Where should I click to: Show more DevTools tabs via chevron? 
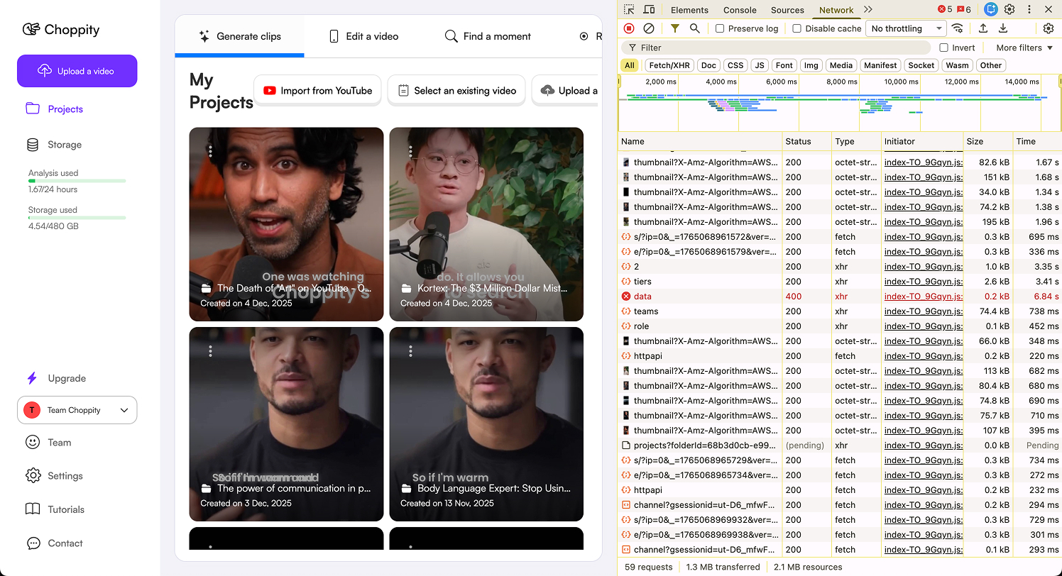click(868, 10)
